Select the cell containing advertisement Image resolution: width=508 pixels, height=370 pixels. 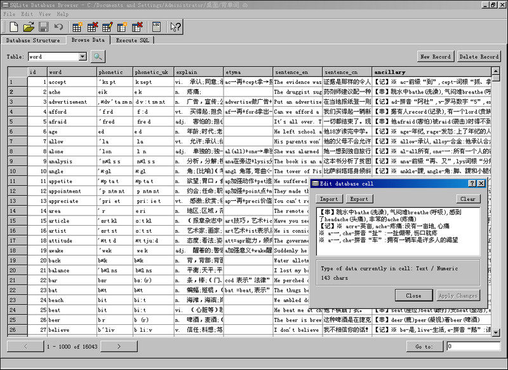coord(72,102)
